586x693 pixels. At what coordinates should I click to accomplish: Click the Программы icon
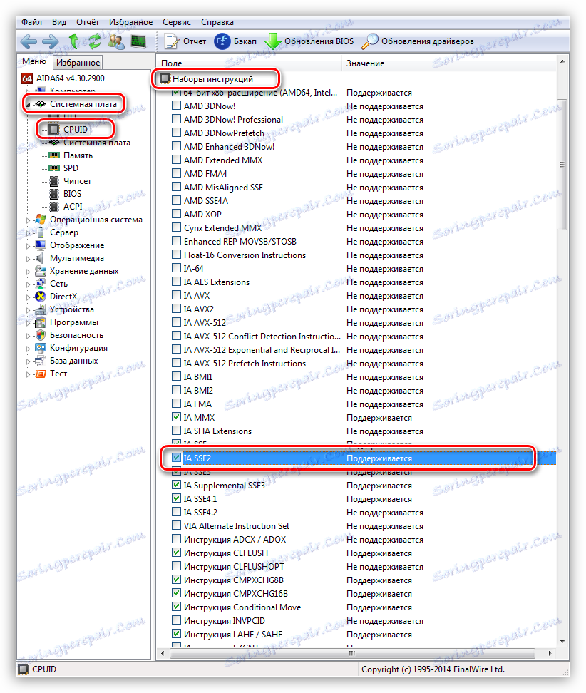(x=41, y=322)
